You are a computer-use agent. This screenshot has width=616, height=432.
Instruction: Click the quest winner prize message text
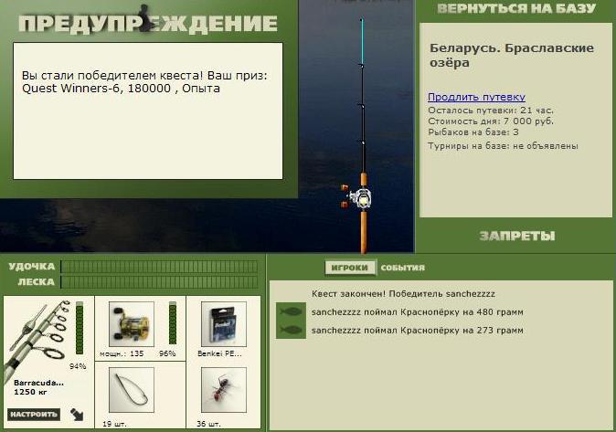tap(144, 81)
